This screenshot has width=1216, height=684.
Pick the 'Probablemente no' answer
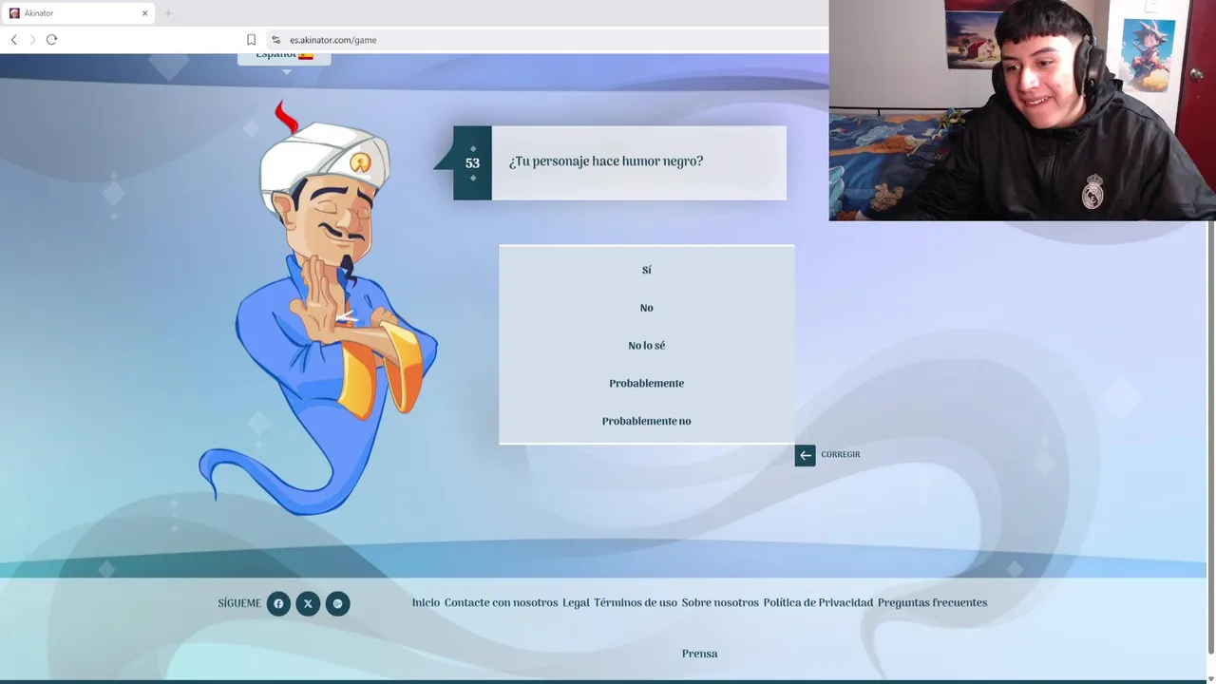[646, 421]
